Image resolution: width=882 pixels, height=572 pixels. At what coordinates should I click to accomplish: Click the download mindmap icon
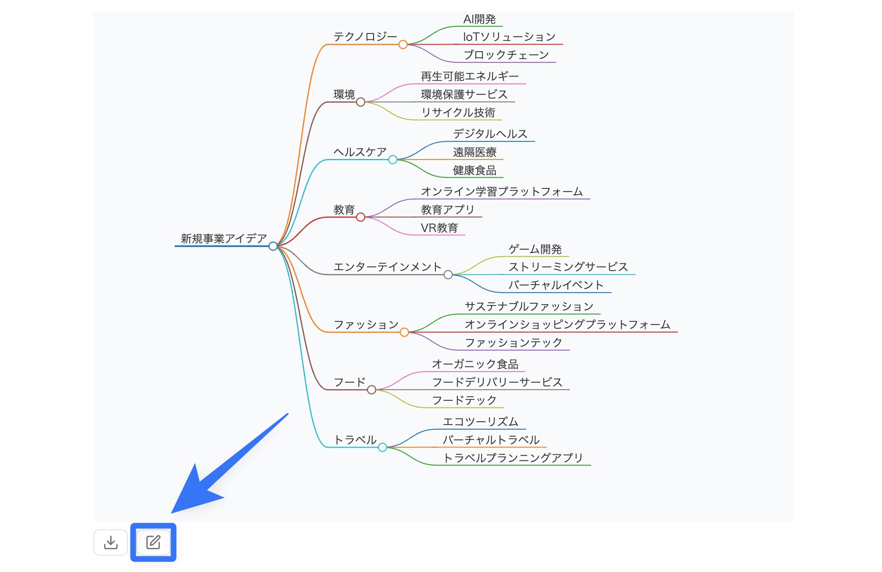111,542
